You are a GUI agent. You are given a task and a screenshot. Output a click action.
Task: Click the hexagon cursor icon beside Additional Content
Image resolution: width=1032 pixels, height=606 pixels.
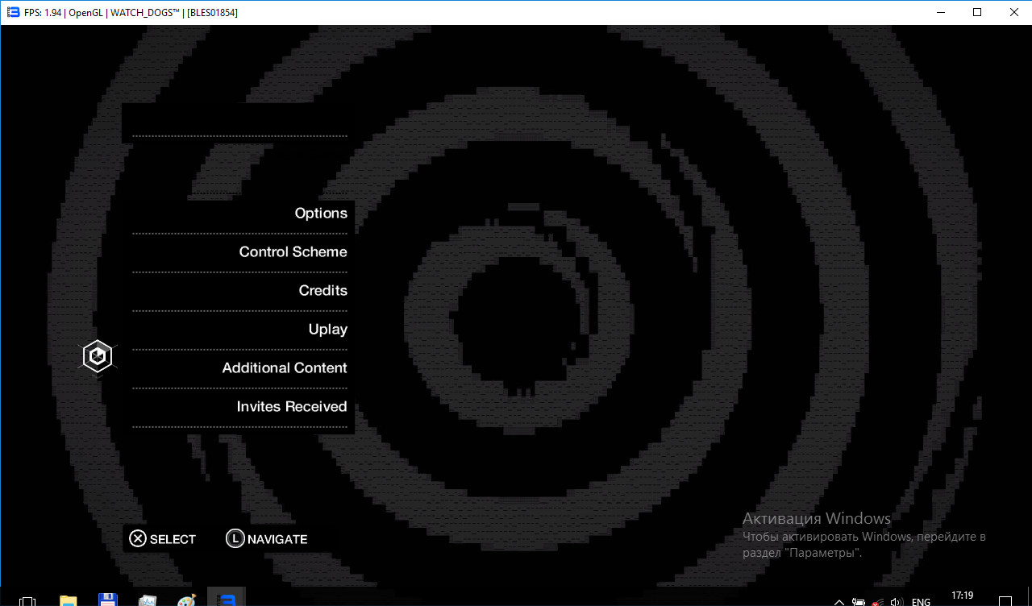point(98,355)
